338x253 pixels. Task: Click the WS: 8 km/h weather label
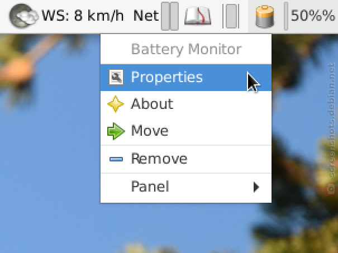[x=83, y=16]
